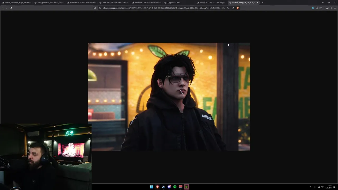Open Discord from the taskbar
The height and width of the screenshot is (190, 338).
pyautogui.click(x=169, y=187)
